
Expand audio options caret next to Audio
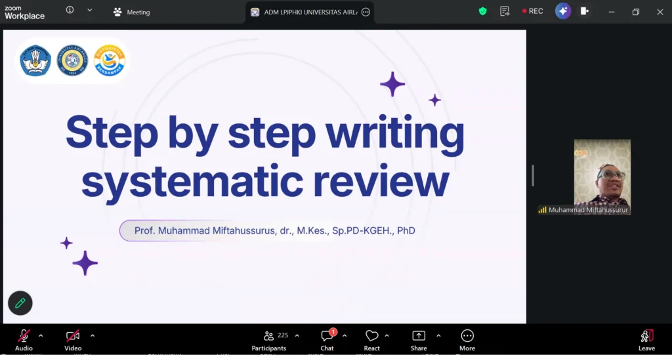coord(41,336)
